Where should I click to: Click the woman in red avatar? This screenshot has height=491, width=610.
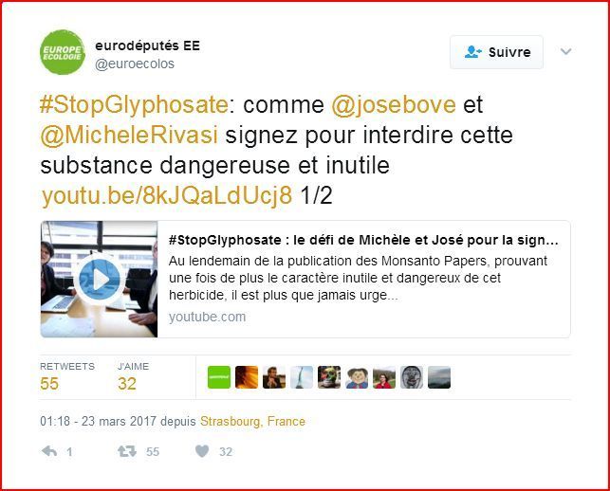[384, 377]
